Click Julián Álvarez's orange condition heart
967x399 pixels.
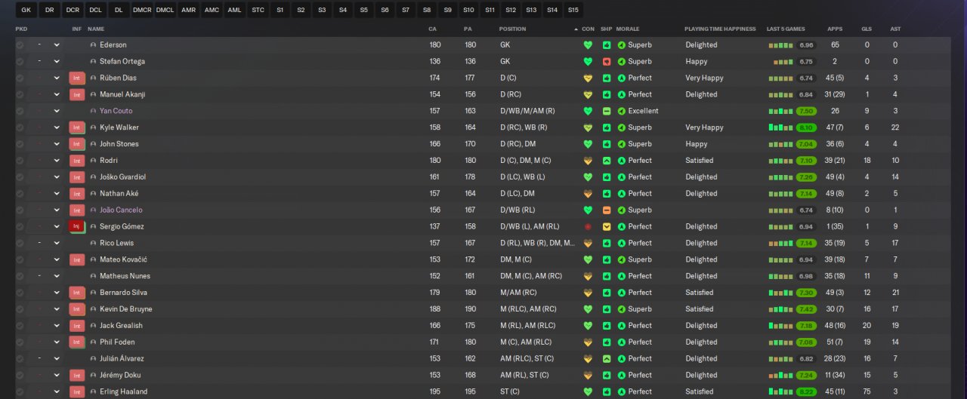[588, 358]
